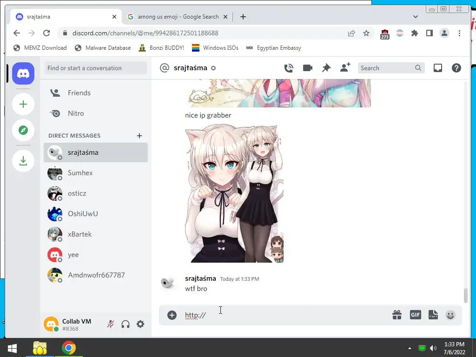Open MEMZ Download bookmark
The height and width of the screenshot is (357, 476).
(40, 48)
